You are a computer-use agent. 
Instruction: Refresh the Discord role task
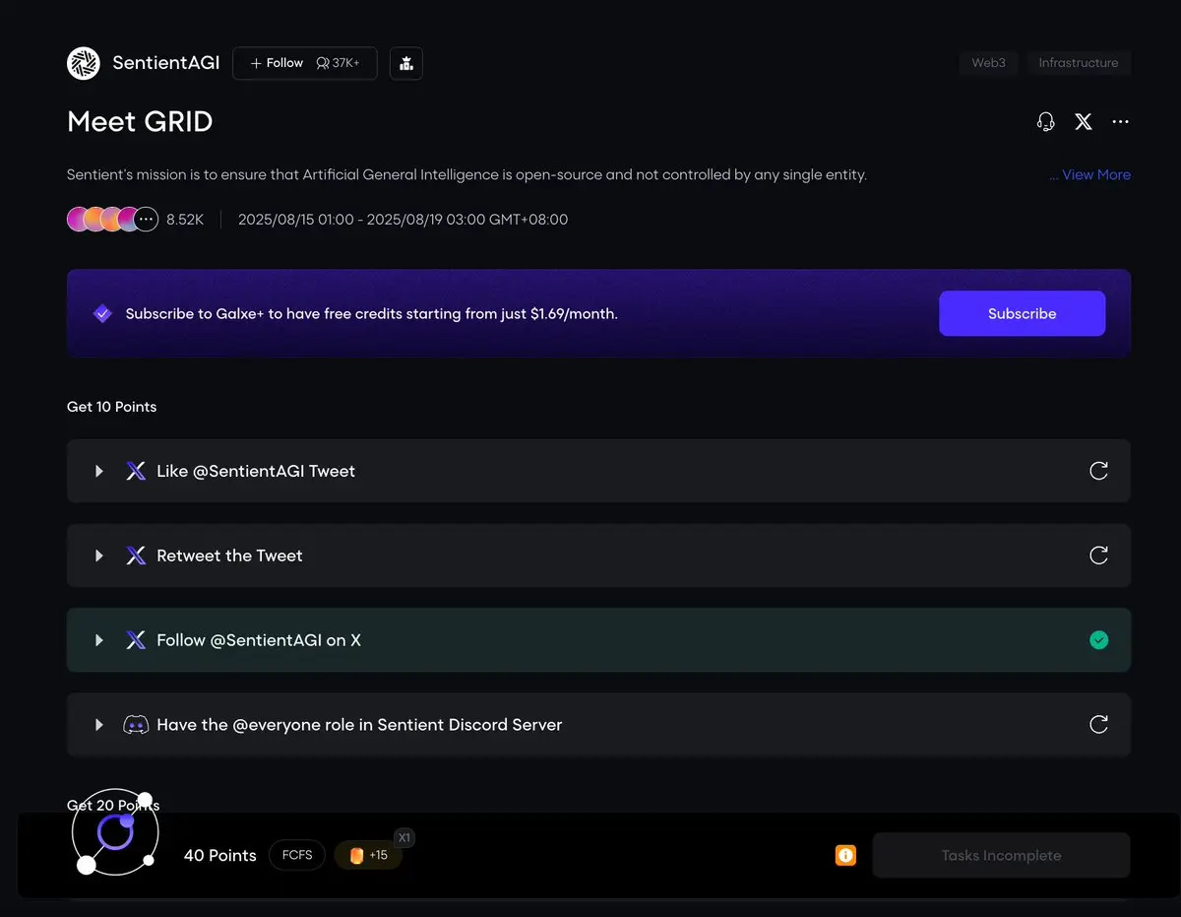1099,725
